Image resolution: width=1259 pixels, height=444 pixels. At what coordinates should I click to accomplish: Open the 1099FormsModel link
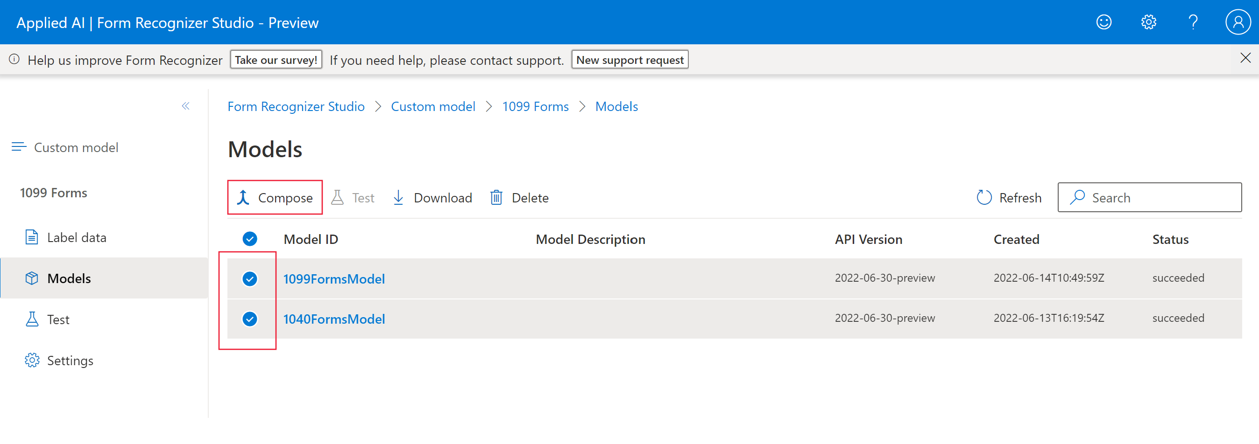pos(334,278)
